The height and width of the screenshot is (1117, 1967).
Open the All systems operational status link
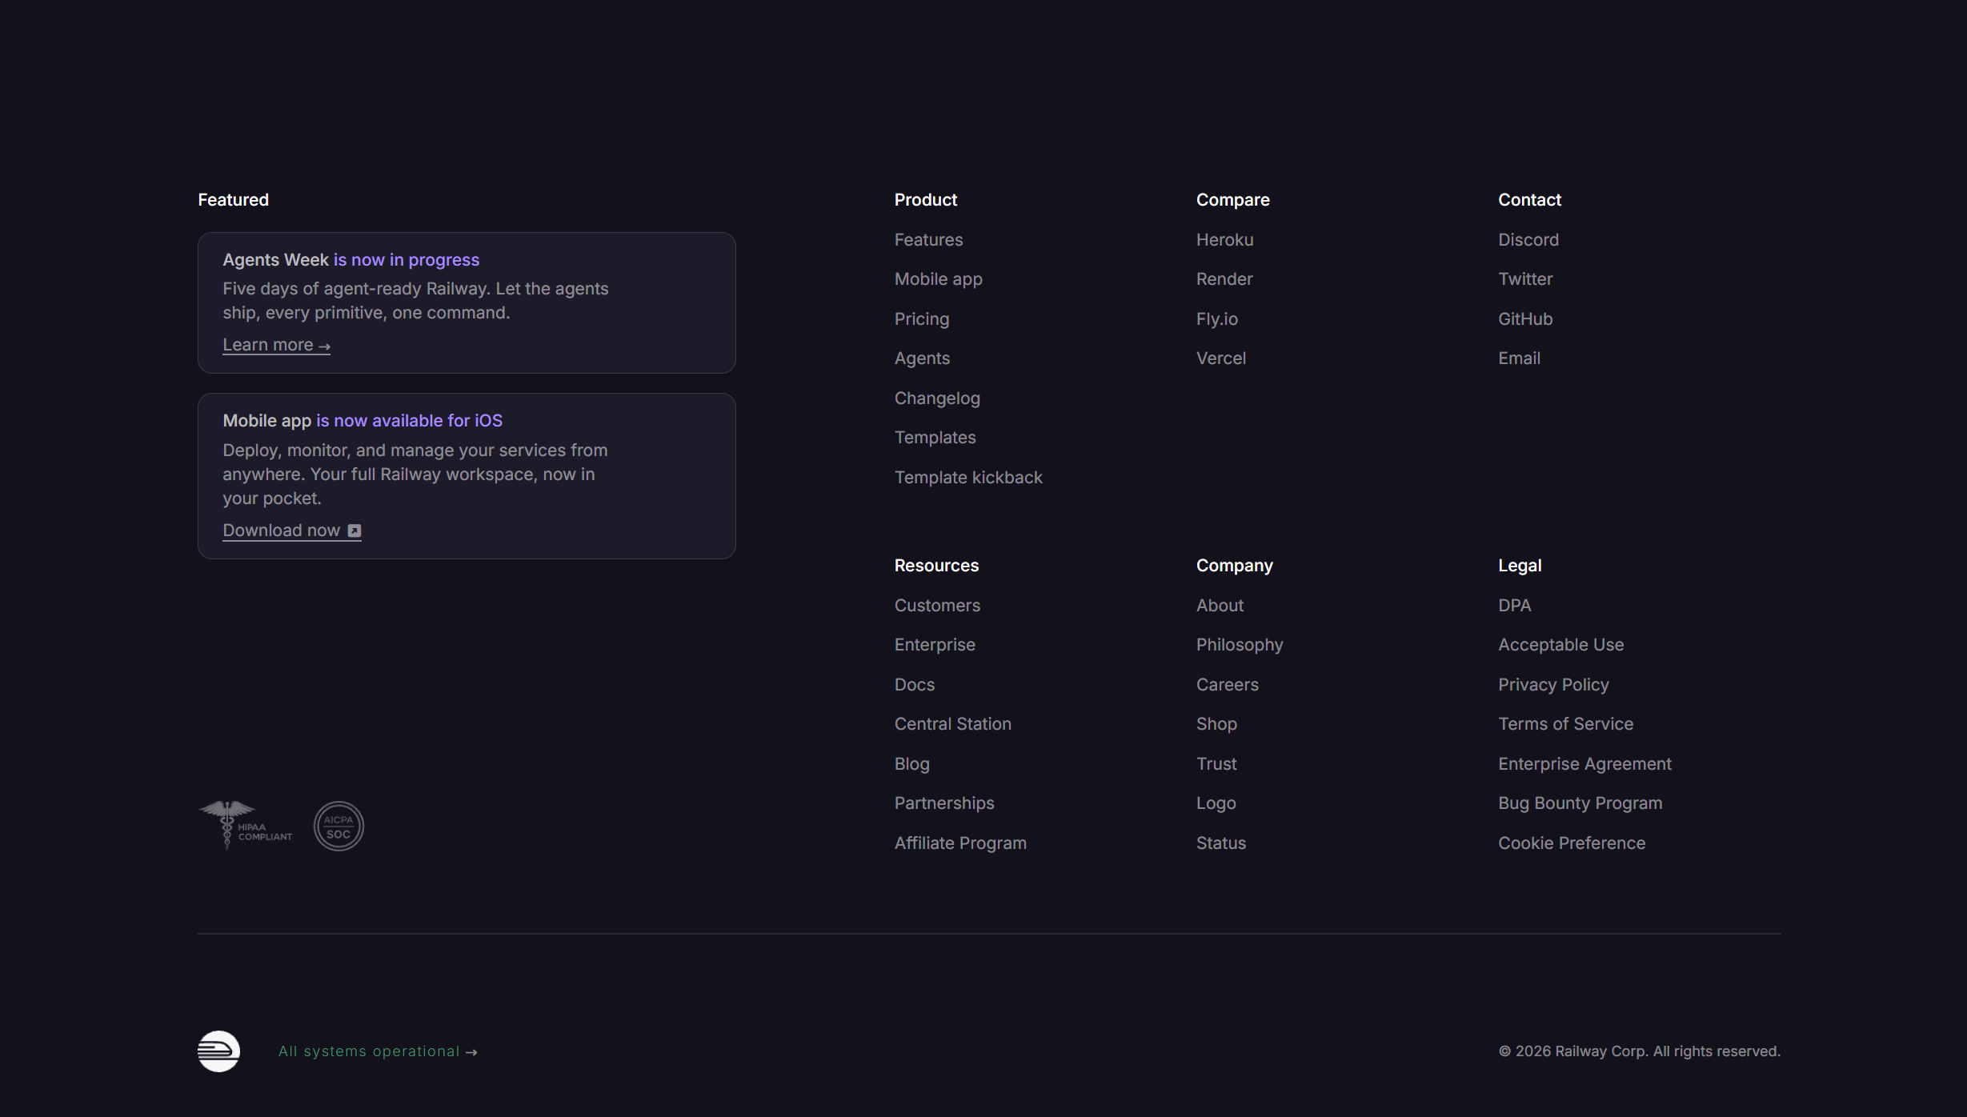point(378,1051)
